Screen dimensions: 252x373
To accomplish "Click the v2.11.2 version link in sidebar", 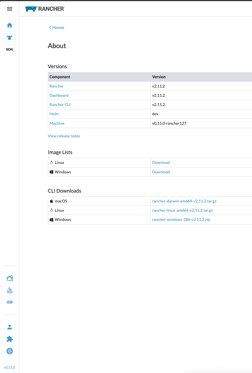I will [10, 367].
